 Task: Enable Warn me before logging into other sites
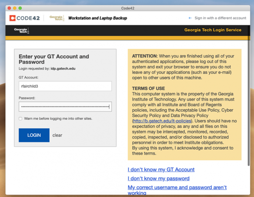pos(21,119)
